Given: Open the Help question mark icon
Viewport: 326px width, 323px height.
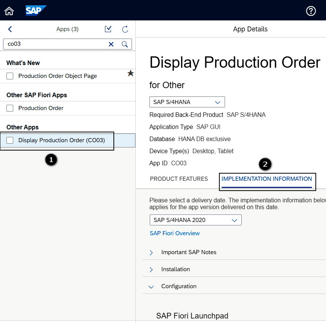Looking at the screenshot, I should click(x=311, y=11).
